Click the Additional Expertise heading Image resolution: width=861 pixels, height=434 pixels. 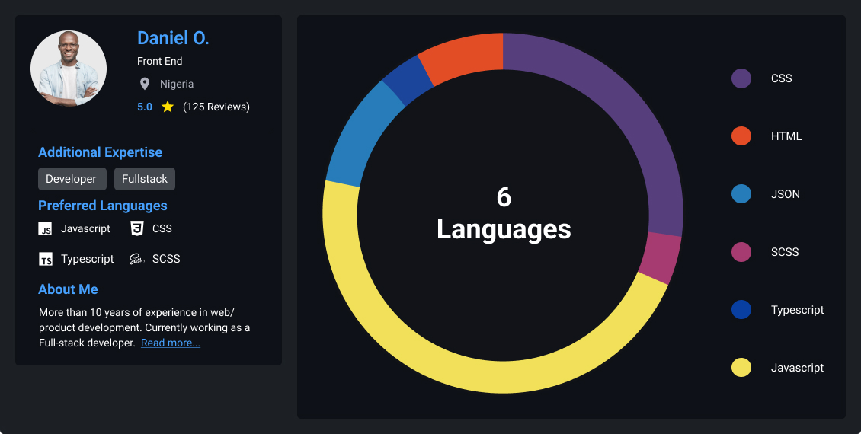(x=100, y=152)
